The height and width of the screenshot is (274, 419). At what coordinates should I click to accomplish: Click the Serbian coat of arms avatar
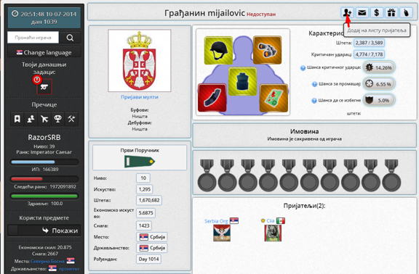coord(140,61)
